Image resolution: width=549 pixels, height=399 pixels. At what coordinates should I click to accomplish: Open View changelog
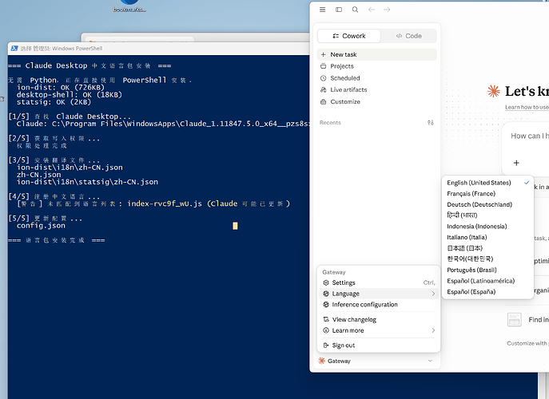[379, 320]
